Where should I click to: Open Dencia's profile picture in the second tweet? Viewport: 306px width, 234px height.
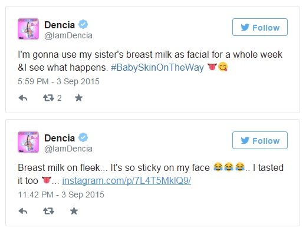28,142
